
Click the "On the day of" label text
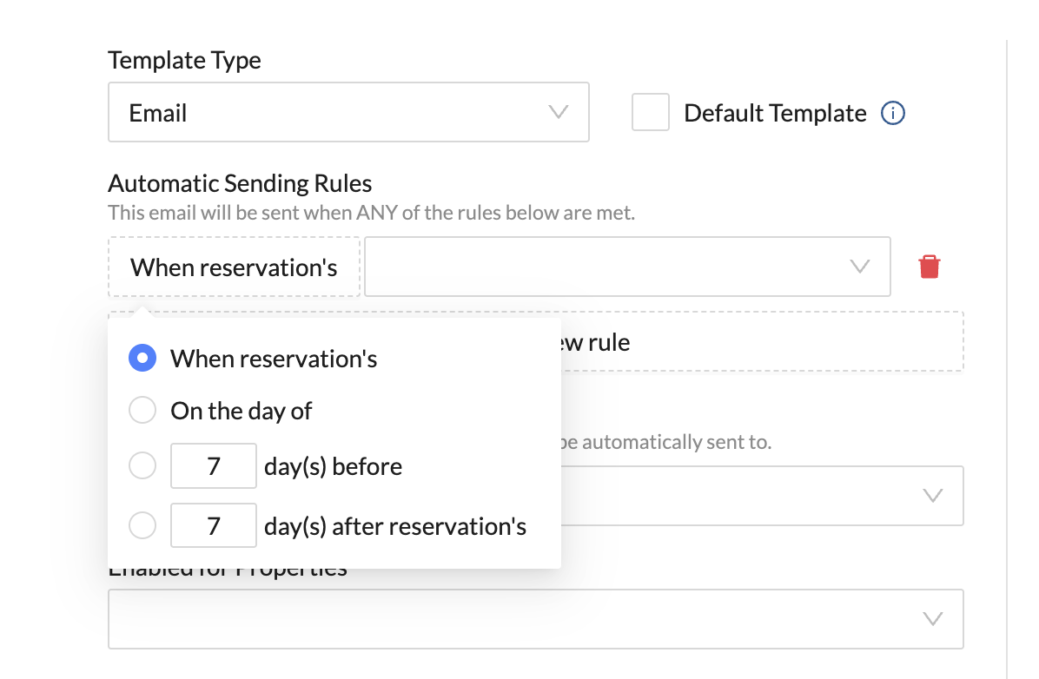[x=241, y=411]
